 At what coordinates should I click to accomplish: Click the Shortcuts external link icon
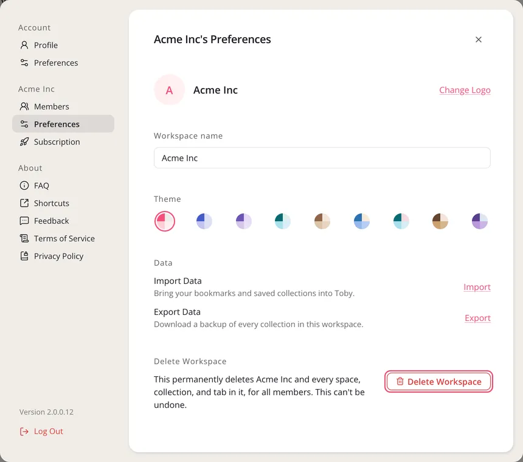pos(24,203)
